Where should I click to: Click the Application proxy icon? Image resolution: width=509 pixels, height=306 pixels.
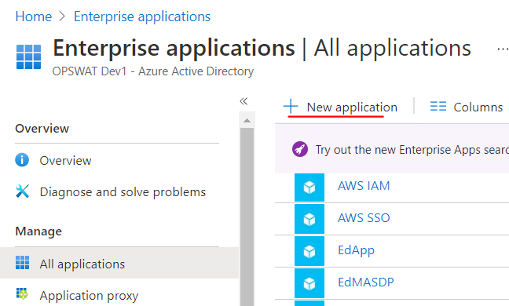[x=22, y=294]
